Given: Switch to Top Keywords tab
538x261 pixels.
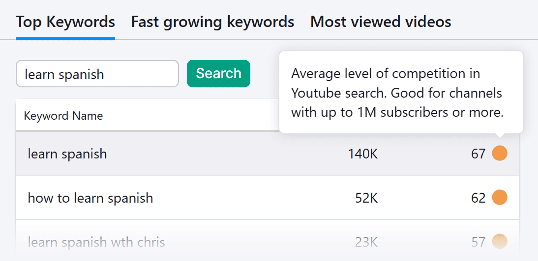Looking at the screenshot, I should click(x=65, y=22).
